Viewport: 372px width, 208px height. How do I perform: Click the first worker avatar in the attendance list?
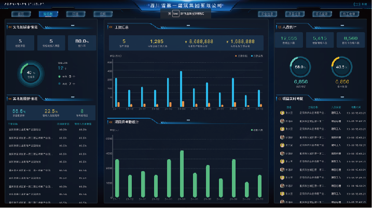pos(282,112)
